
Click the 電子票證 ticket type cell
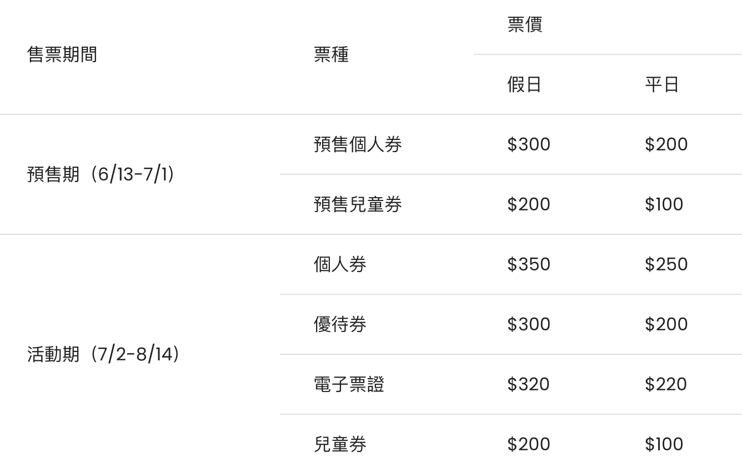pos(349,384)
